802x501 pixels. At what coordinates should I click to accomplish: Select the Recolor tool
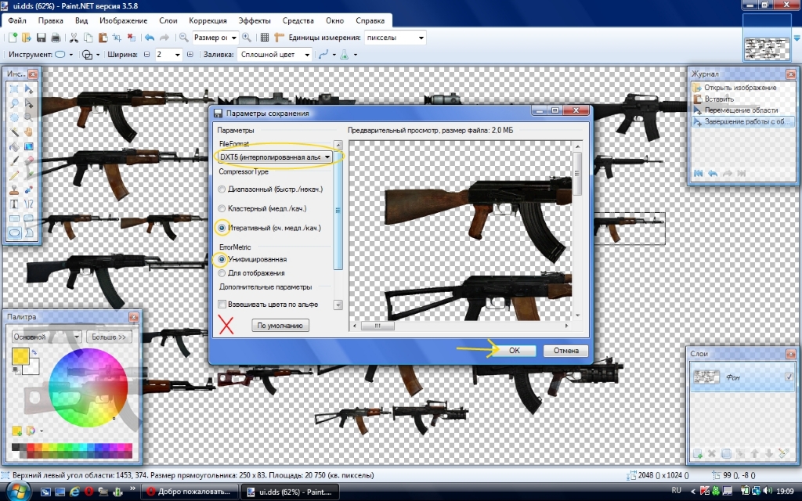tap(29, 189)
